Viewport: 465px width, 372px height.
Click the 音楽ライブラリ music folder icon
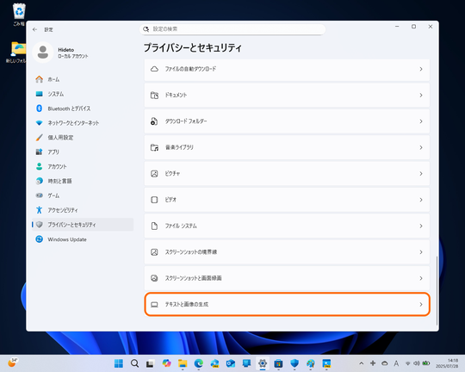[x=154, y=147]
